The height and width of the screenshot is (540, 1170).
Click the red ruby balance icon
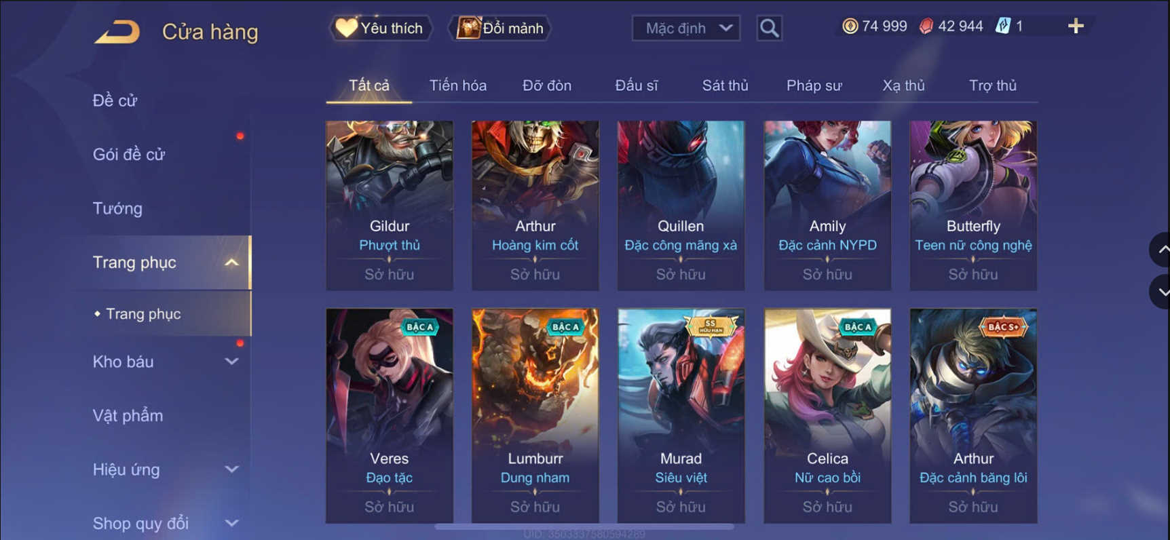pos(926,26)
